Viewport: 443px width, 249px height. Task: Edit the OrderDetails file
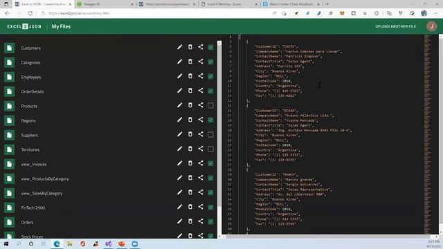180,91
